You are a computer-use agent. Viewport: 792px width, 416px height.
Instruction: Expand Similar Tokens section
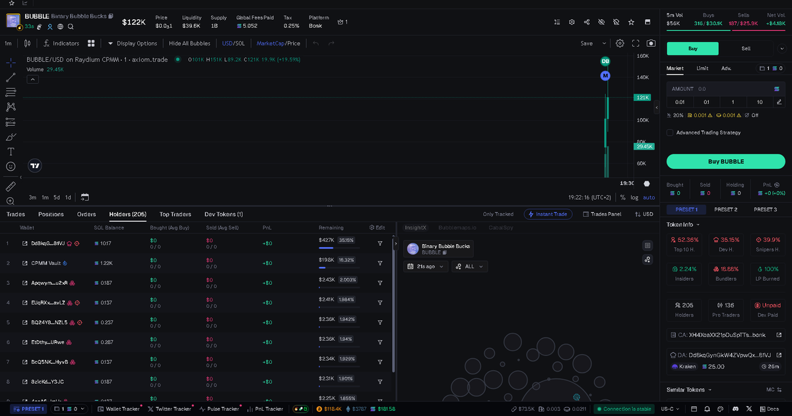690,390
